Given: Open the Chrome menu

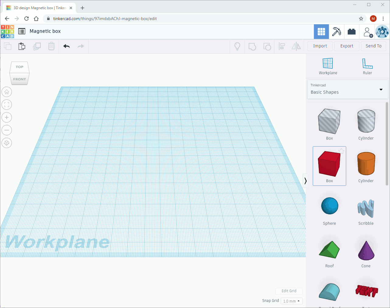Looking at the screenshot, I should [x=383, y=19].
